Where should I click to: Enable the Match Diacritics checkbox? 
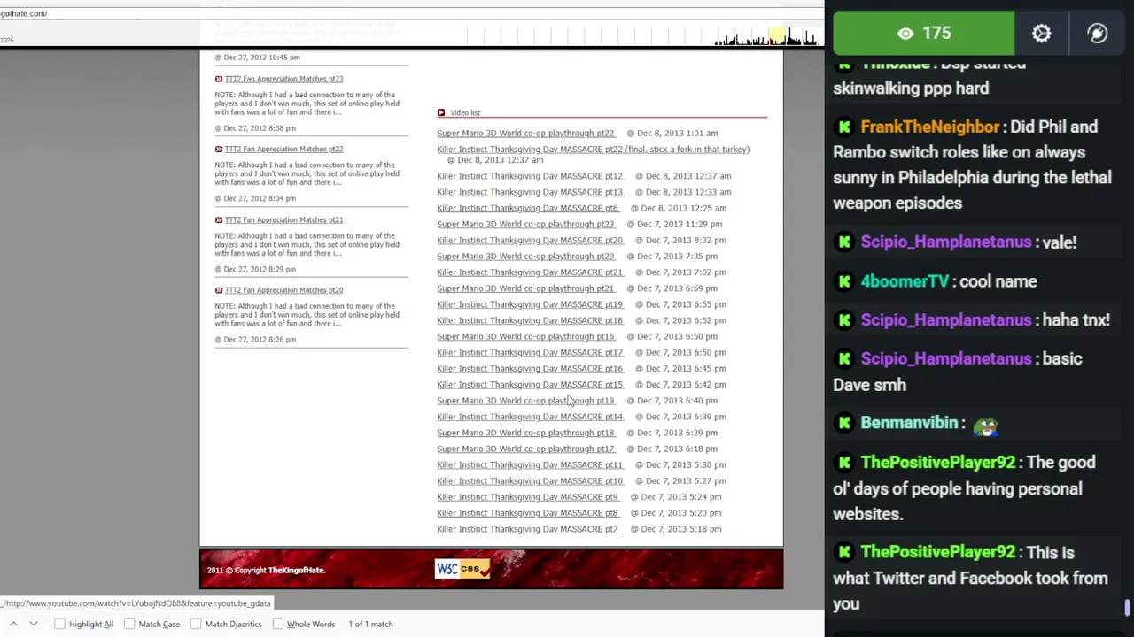[196, 624]
